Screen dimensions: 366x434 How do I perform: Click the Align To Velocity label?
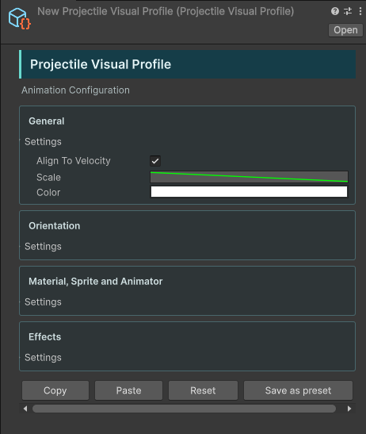74,161
